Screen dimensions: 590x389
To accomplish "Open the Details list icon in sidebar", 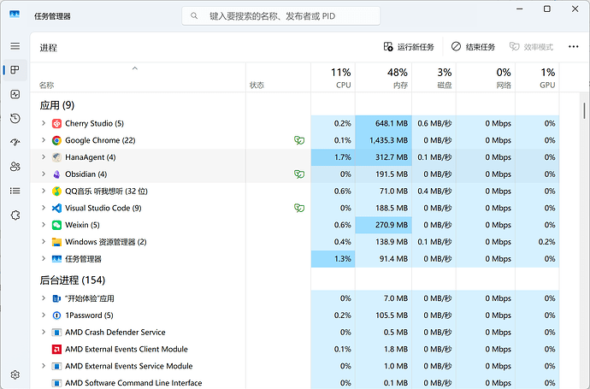I will click(x=15, y=191).
